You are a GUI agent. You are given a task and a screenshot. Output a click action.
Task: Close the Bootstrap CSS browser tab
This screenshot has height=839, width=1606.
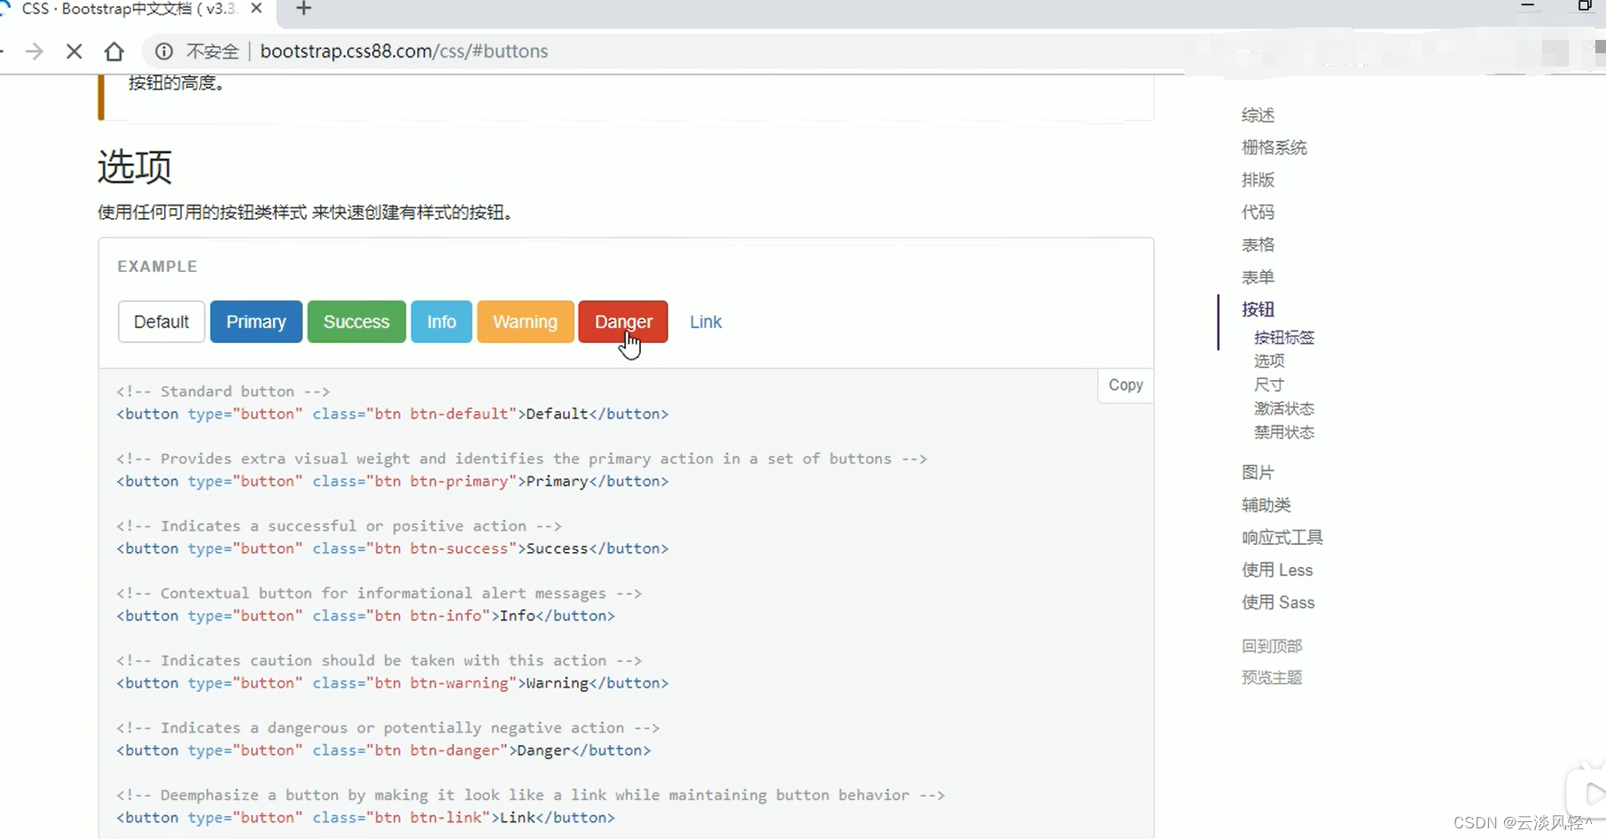[x=257, y=9]
